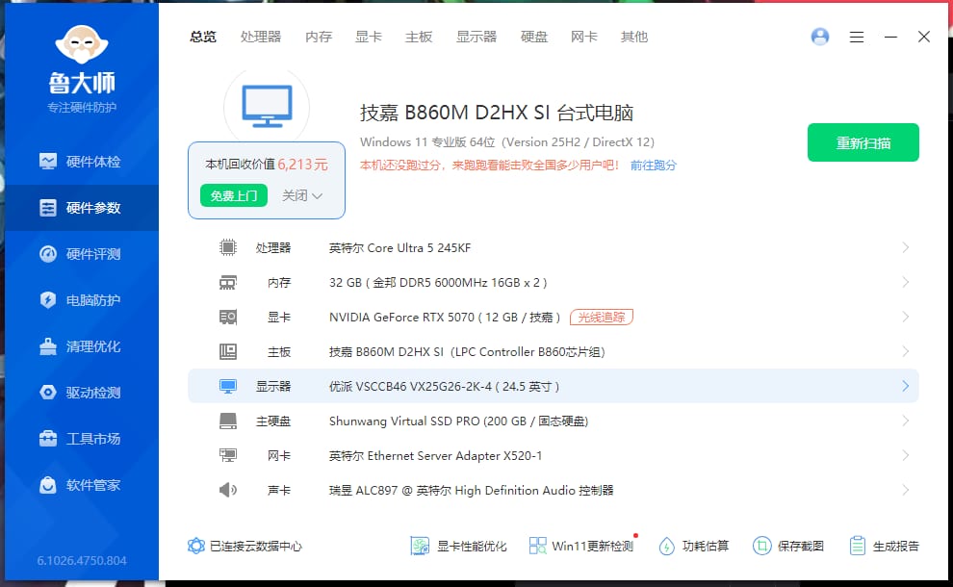Switch to 显卡 tab at top
The width and height of the screenshot is (953, 587).
click(369, 38)
